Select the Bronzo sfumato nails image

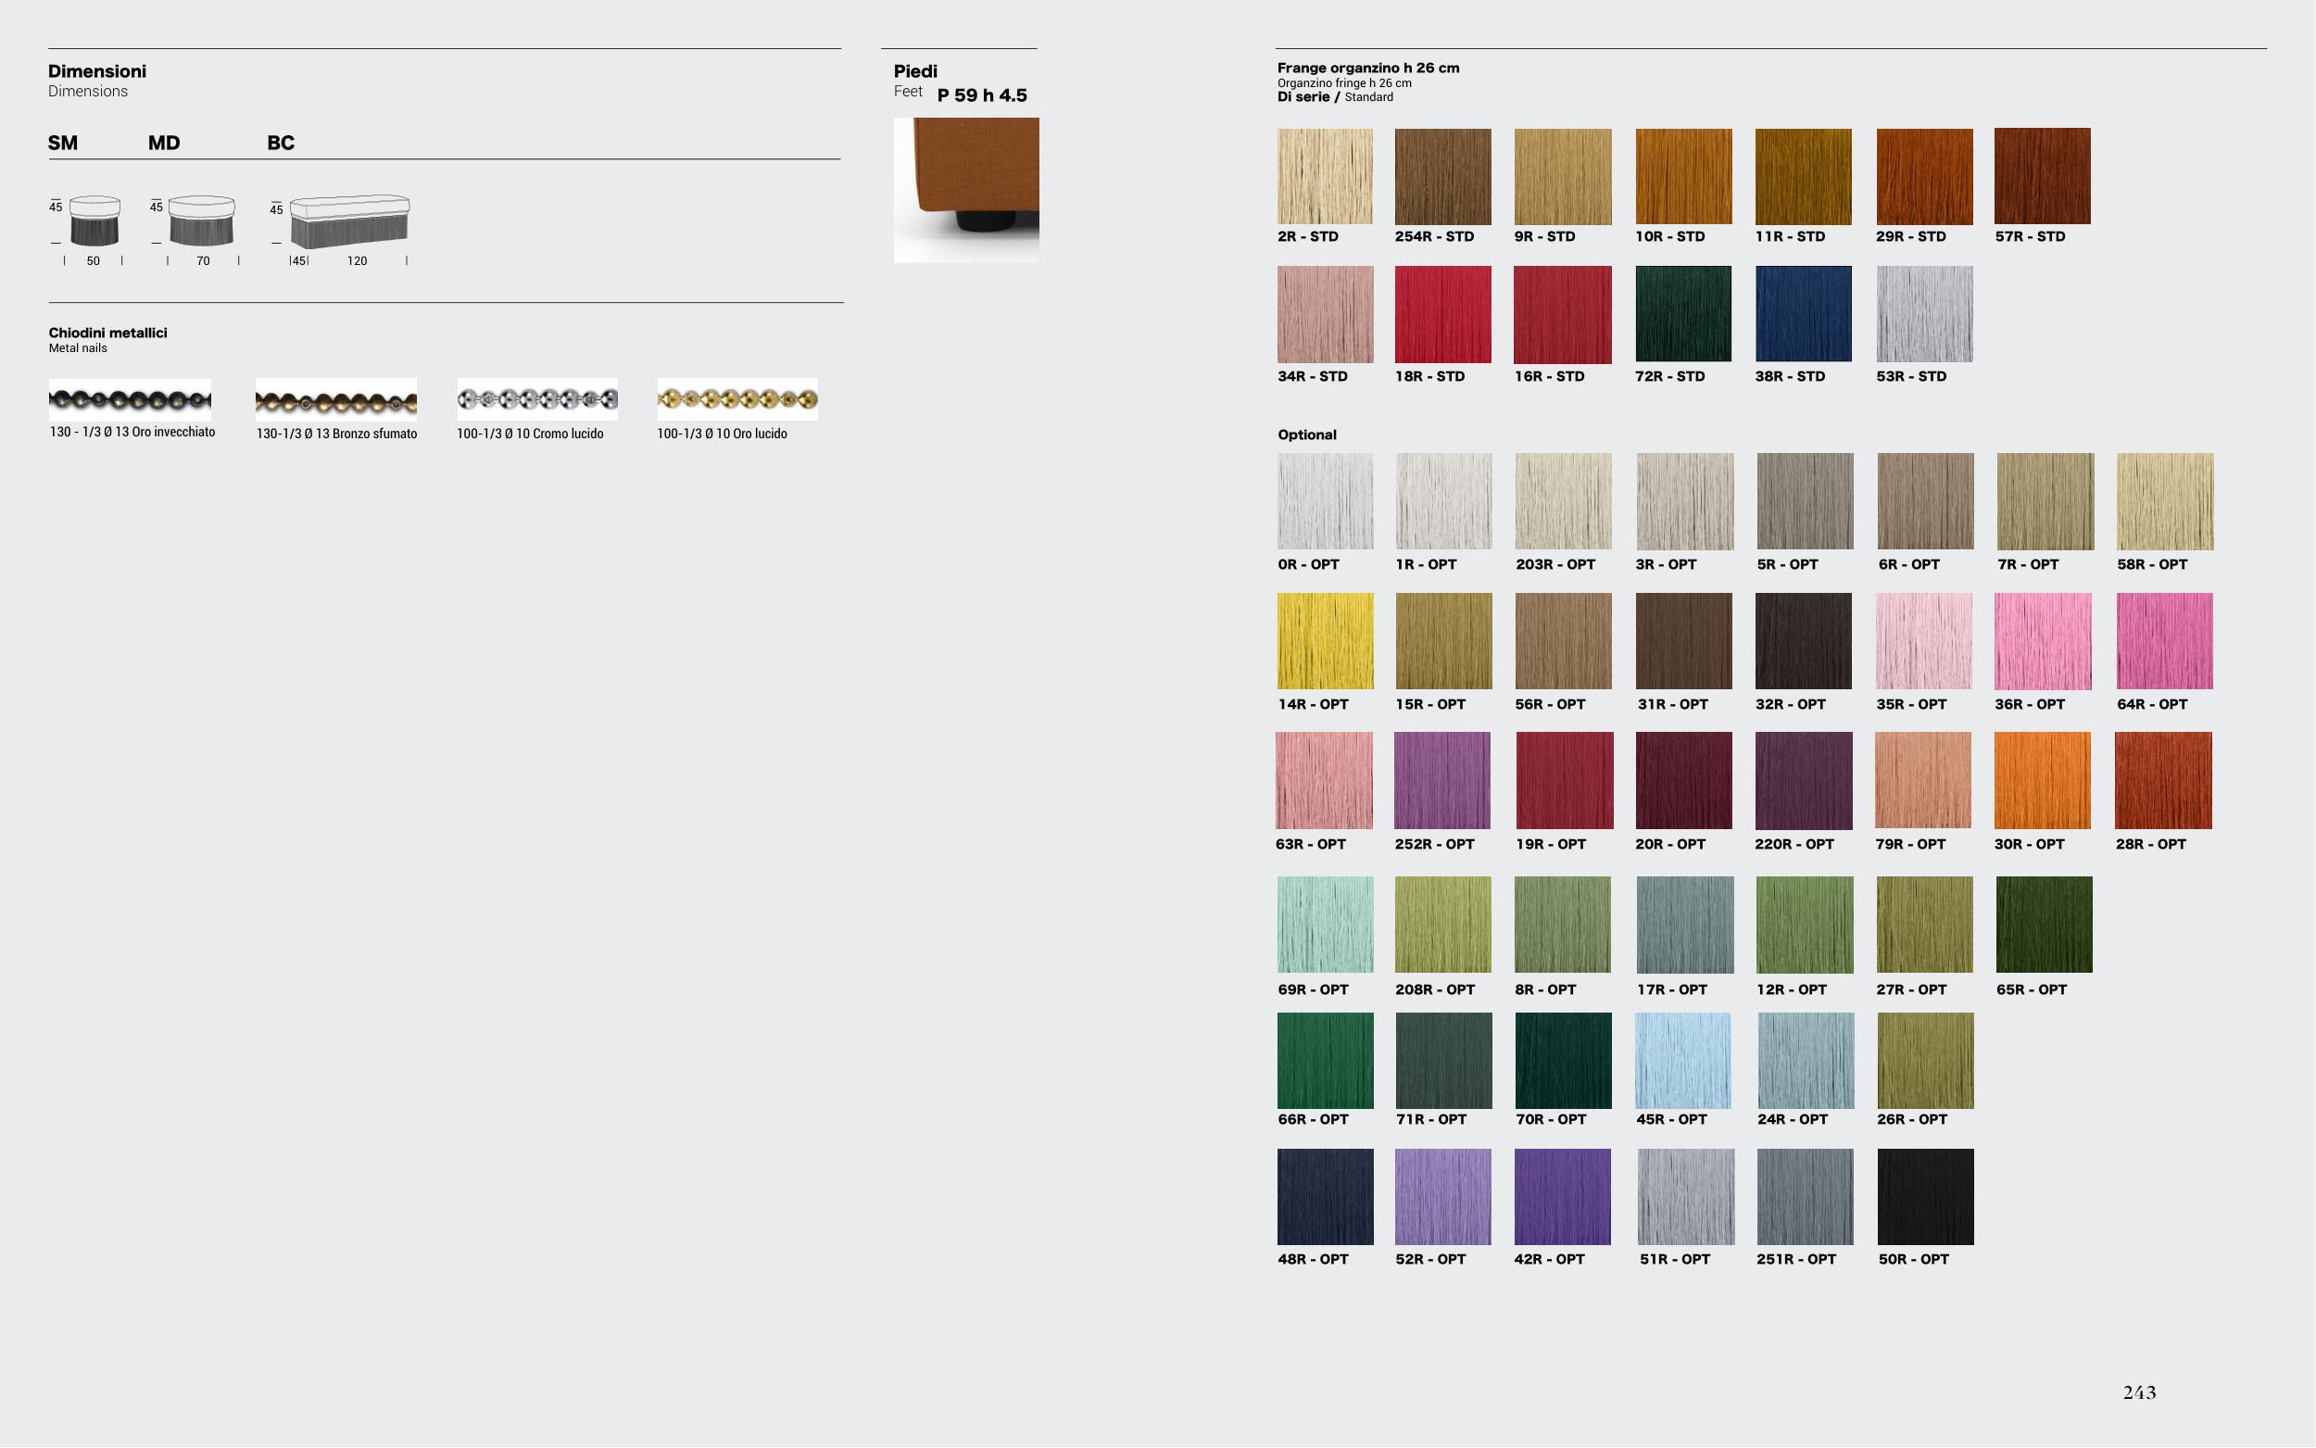coord(336,400)
